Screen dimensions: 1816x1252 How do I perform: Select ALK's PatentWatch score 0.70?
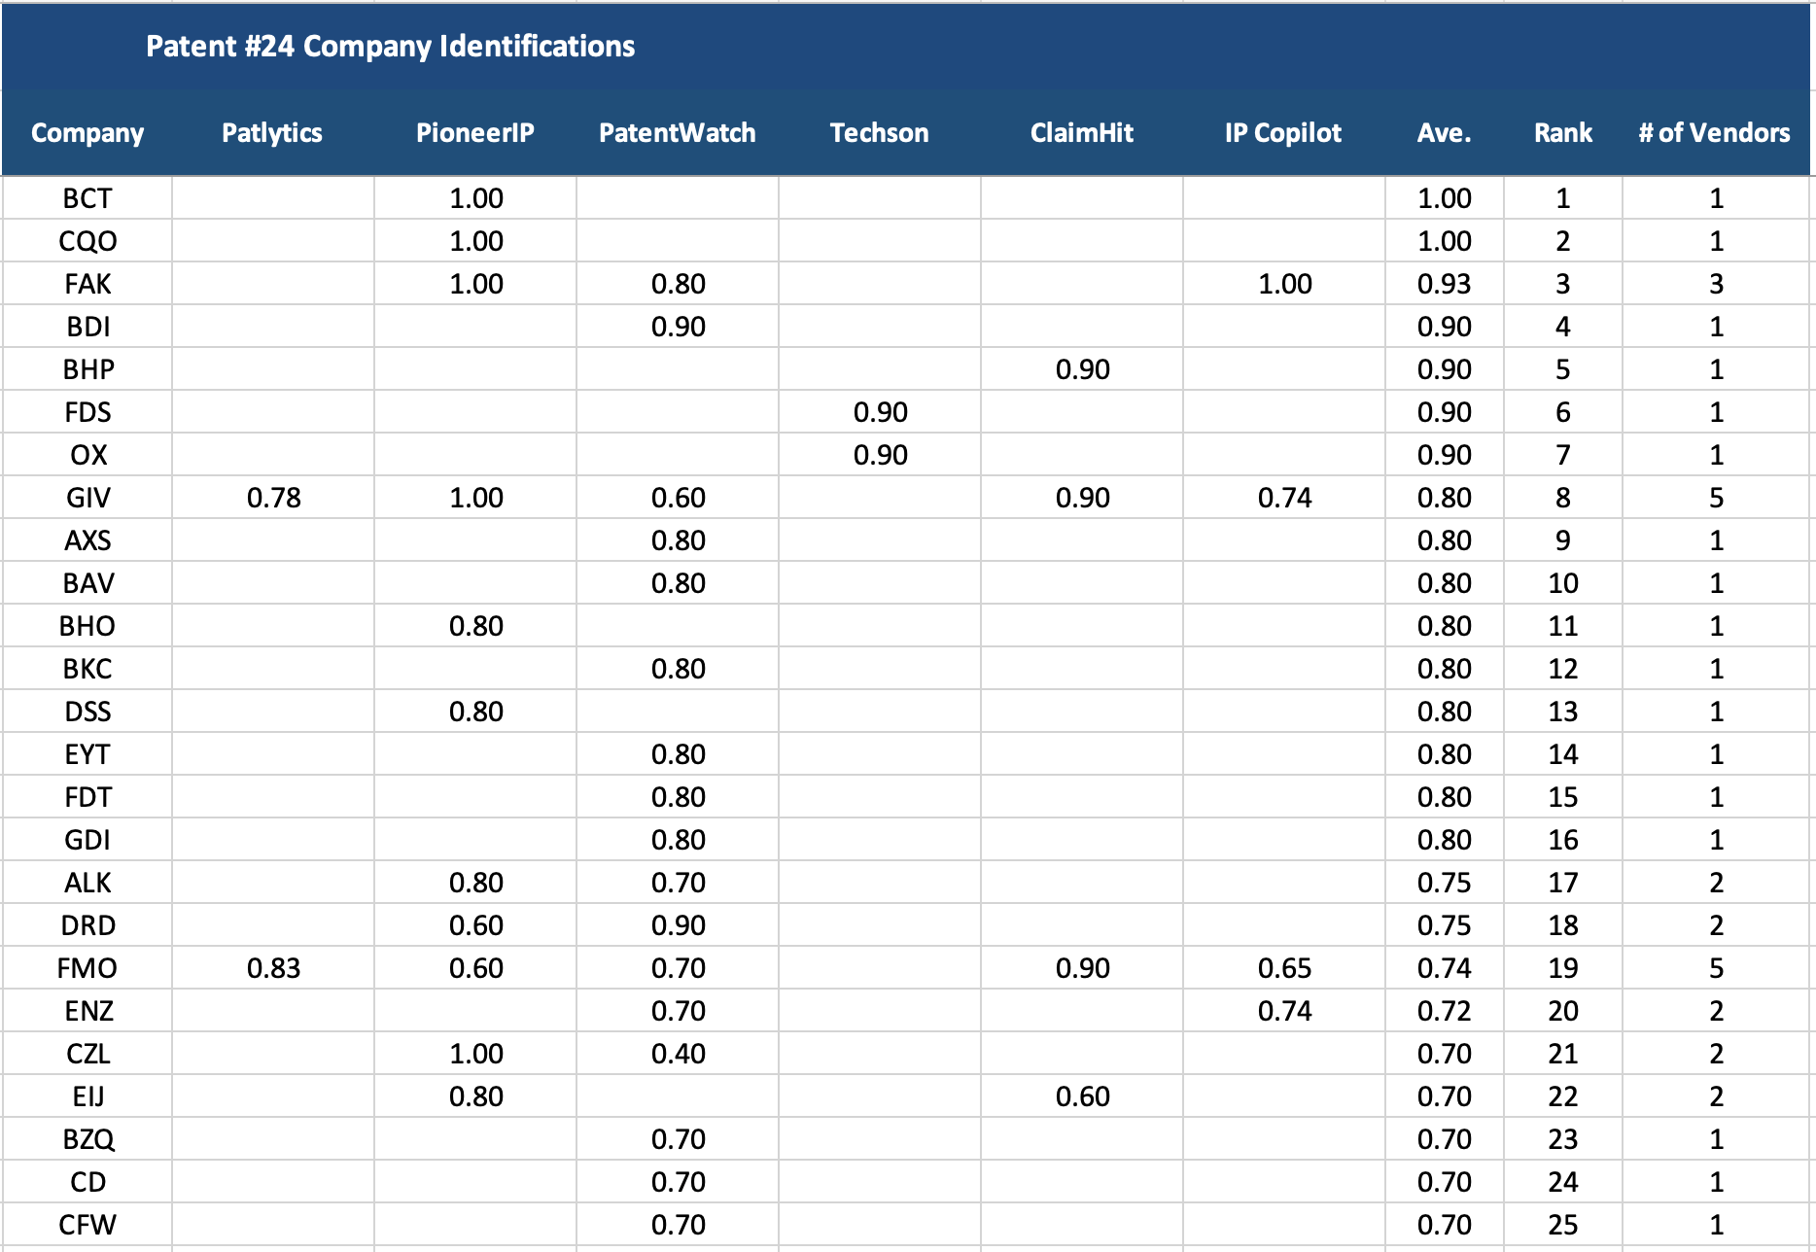[678, 883]
